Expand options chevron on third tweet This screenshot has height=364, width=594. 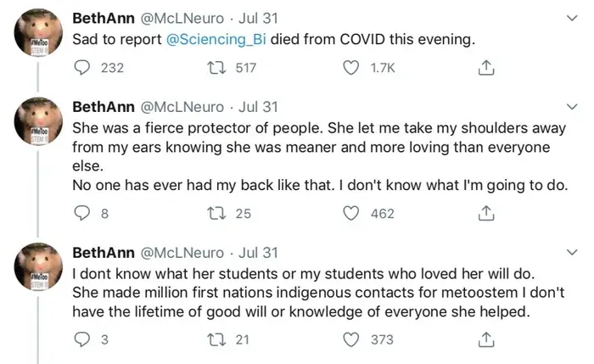coord(571,252)
